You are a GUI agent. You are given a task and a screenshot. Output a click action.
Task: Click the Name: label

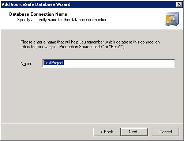[x=26, y=64]
